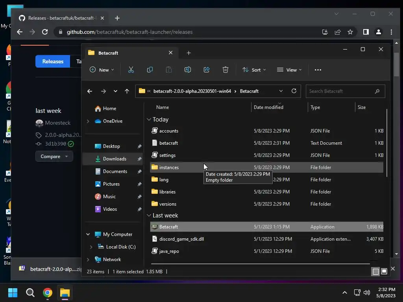Open the Compare dropdown on GitHub page
Image resolution: width=403 pixels, height=302 pixels.
pos(54,157)
